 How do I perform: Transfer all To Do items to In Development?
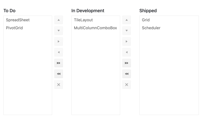59,63
